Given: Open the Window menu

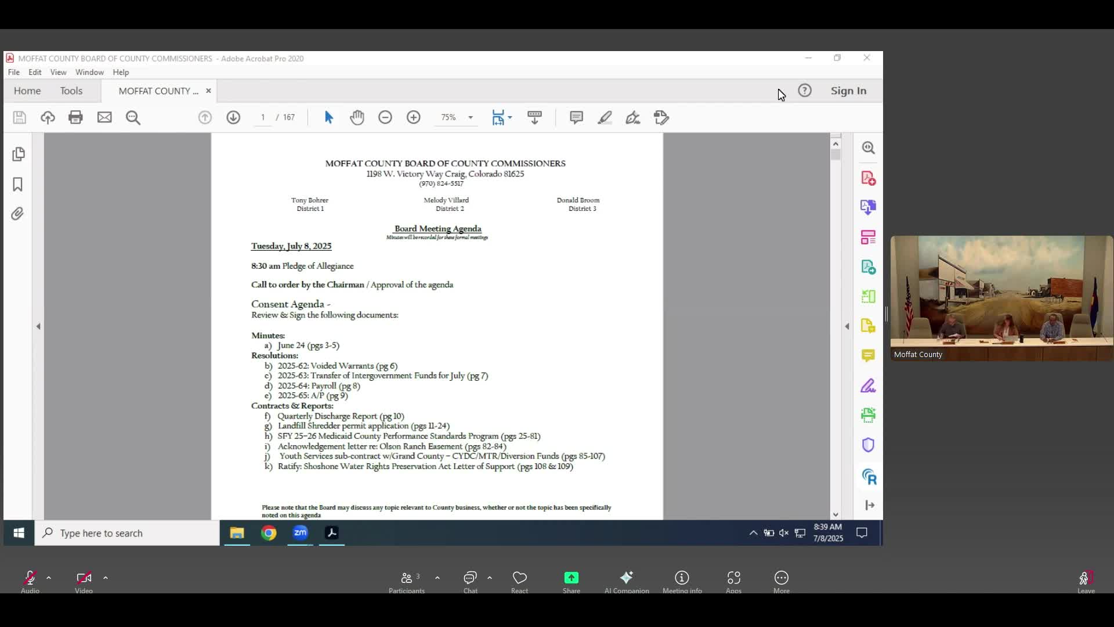Looking at the screenshot, I should tap(89, 72).
